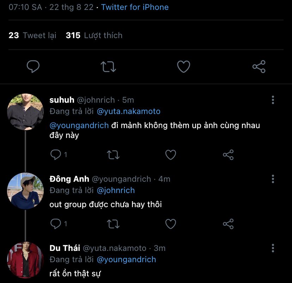
Task: View the 23 Tweet lại list
Action: [32, 35]
